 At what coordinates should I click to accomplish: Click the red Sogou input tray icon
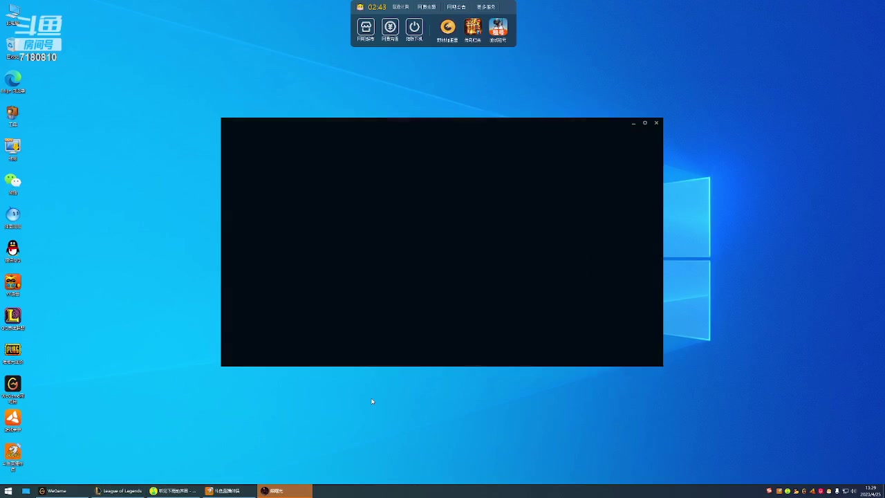(x=769, y=491)
